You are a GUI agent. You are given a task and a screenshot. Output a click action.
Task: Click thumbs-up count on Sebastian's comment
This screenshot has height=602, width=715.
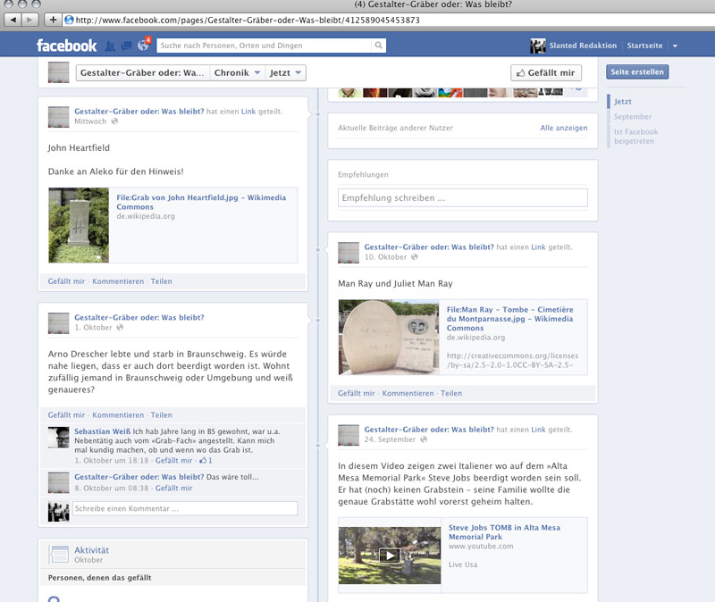point(206,460)
